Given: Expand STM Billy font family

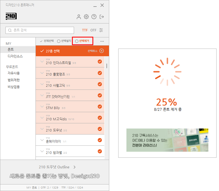Looking at the screenshot, I should point(42,106).
